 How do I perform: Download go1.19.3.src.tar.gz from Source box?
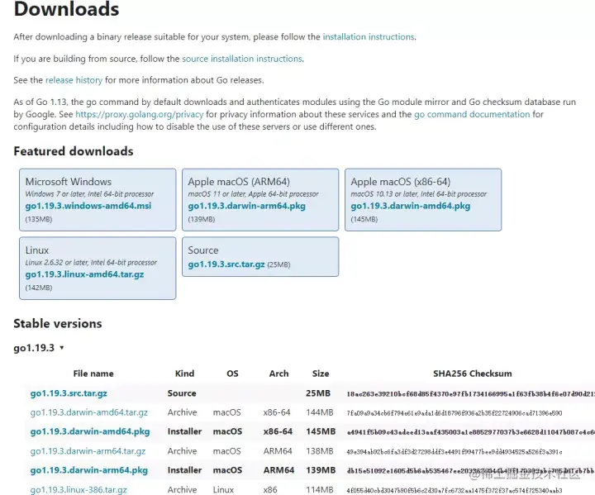(x=226, y=264)
